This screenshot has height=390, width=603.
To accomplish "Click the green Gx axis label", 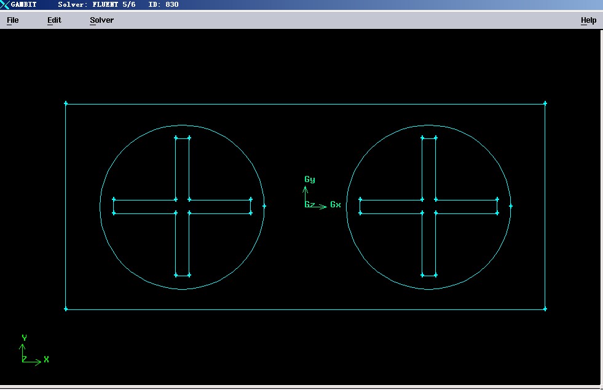I will (x=335, y=204).
